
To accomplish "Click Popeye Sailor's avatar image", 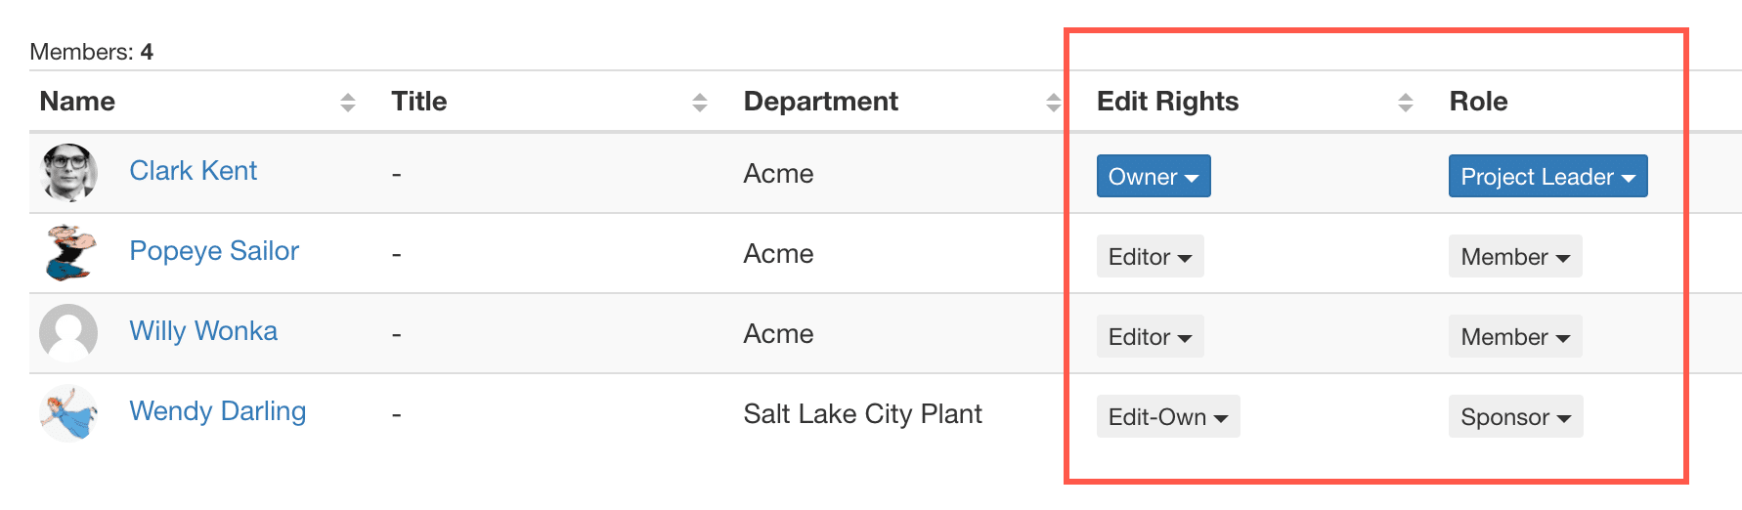I will pyautogui.click(x=68, y=253).
